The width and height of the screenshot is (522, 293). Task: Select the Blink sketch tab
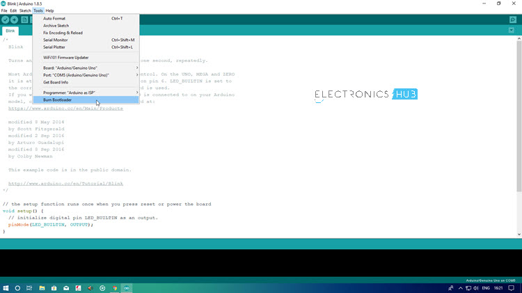tap(10, 31)
